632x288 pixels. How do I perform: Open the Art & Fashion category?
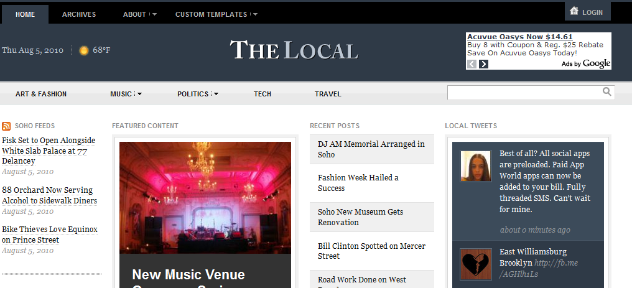41,94
